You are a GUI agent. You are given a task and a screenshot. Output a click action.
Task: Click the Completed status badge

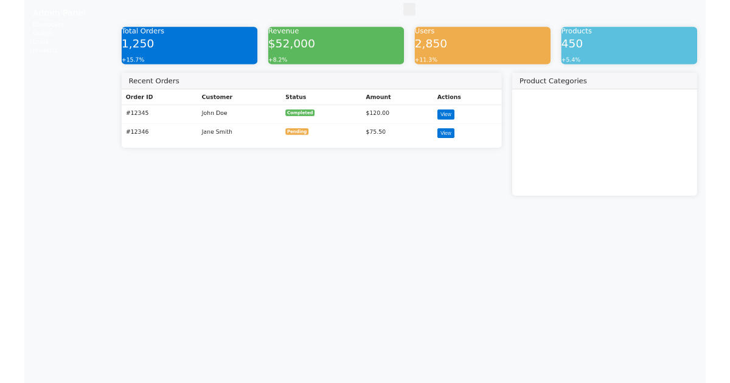(300, 112)
